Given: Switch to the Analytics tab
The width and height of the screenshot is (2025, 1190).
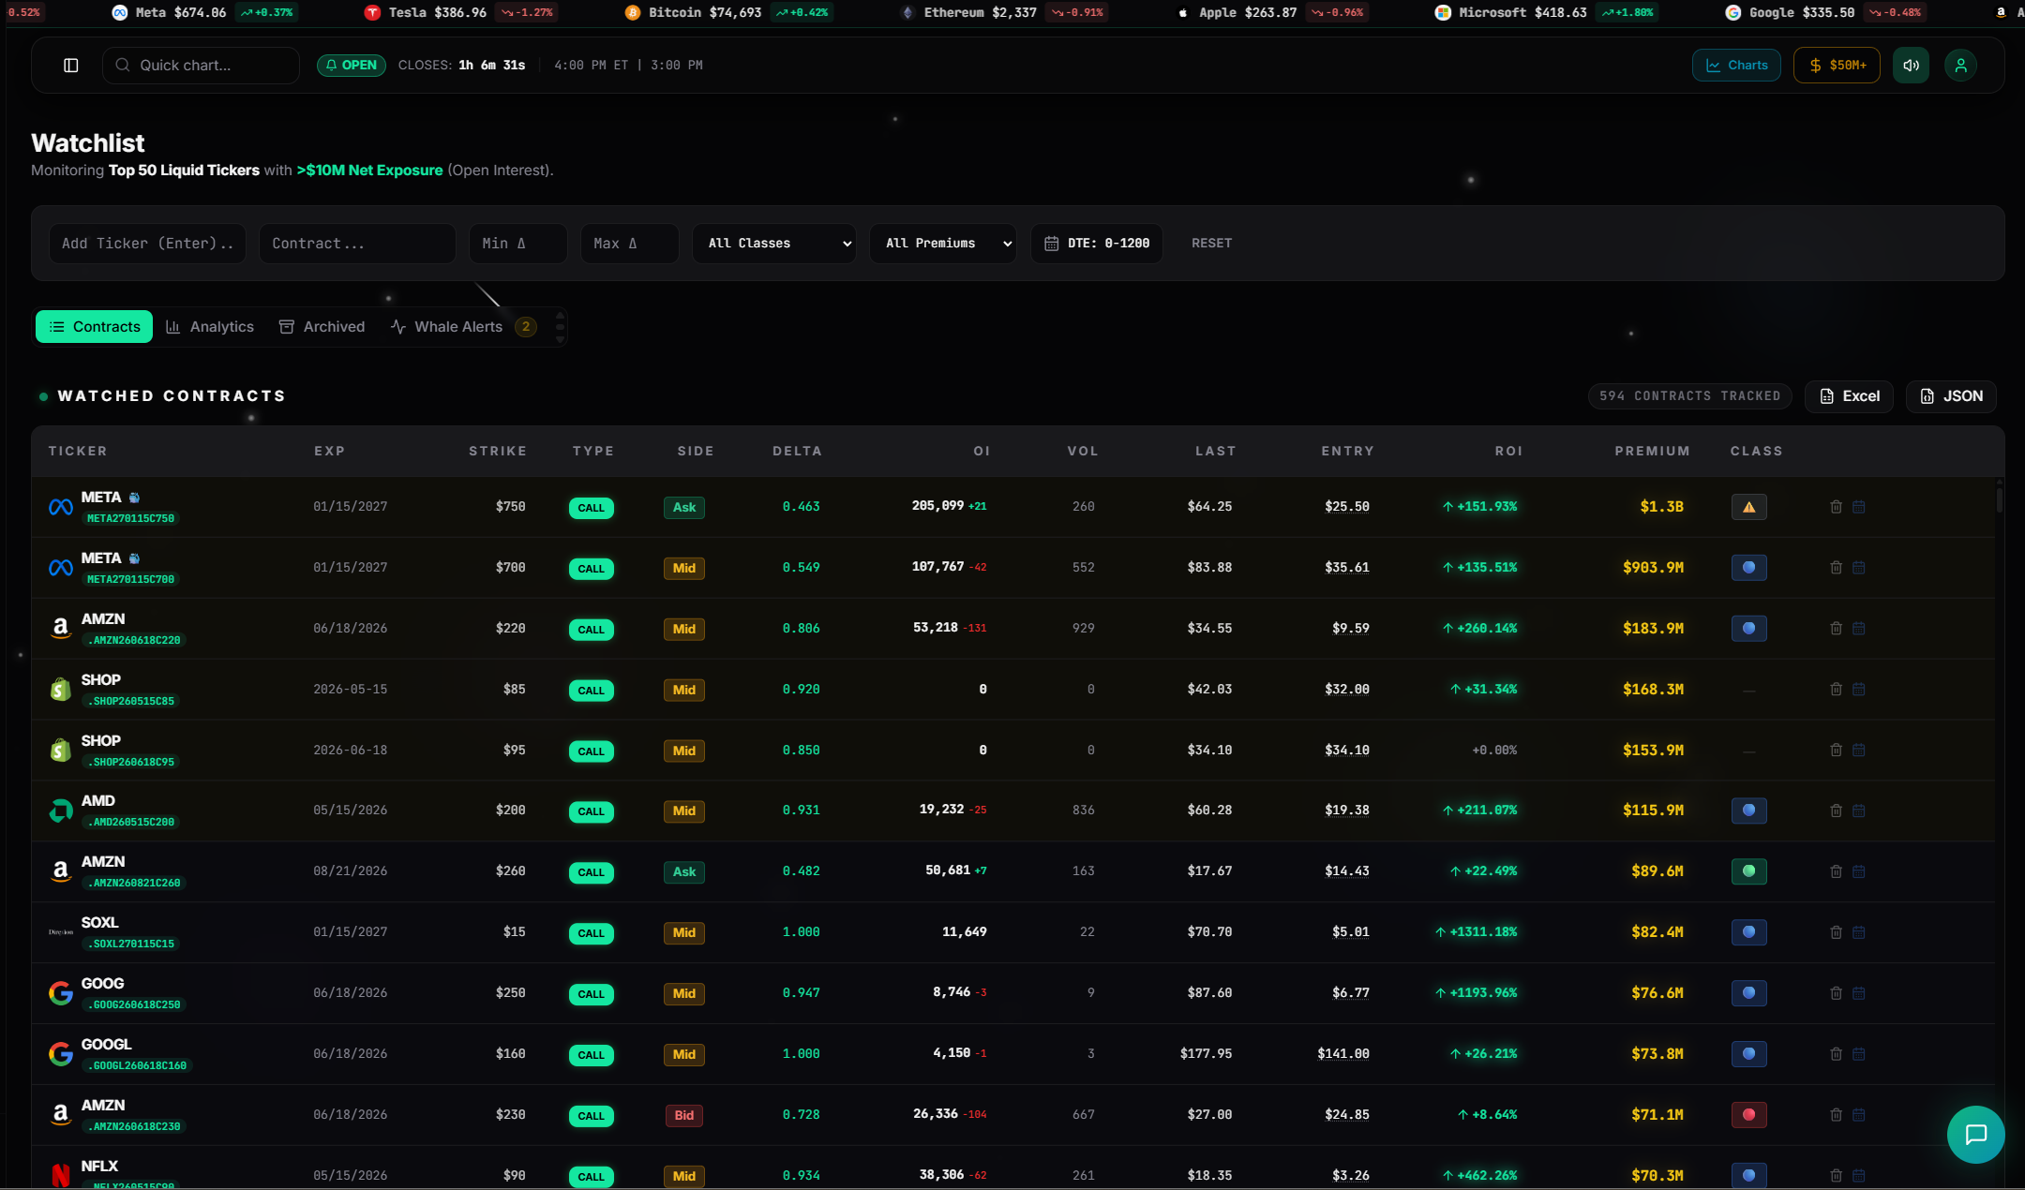Looking at the screenshot, I should 210,327.
